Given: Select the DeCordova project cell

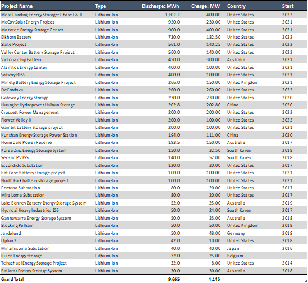Looking at the screenshot, I should (x=12, y=90).
